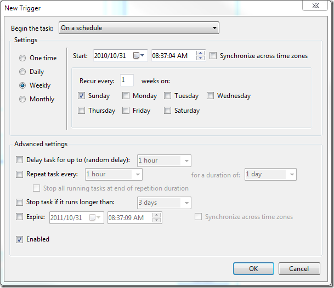Enable the Expire checkbox

20,217
